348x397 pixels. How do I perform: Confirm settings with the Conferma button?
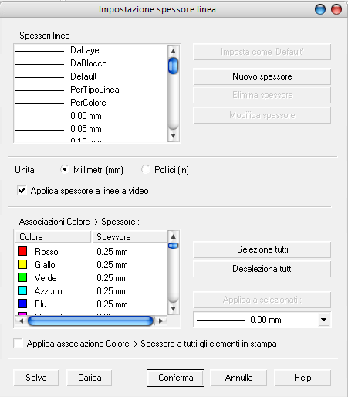(175, 378)
